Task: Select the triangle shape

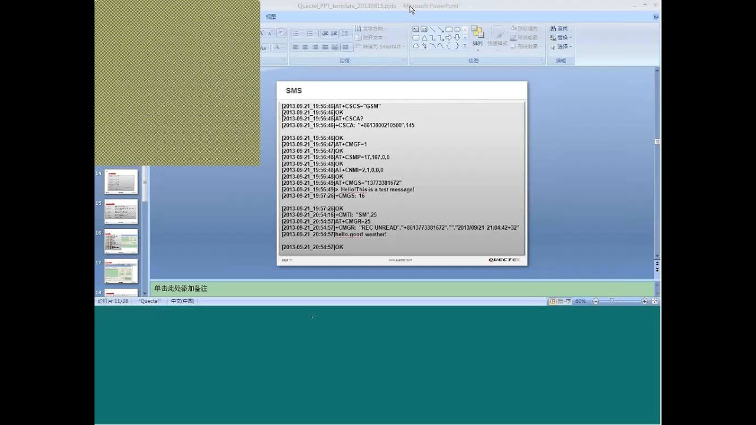Action: [x=424, y=37]
